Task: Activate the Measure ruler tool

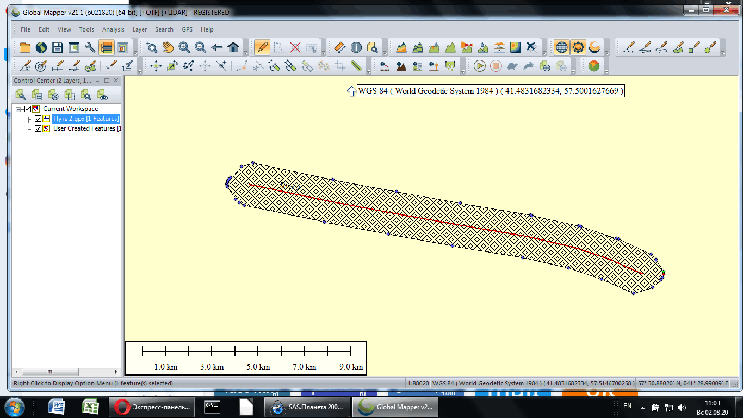Action: point(340,47)
